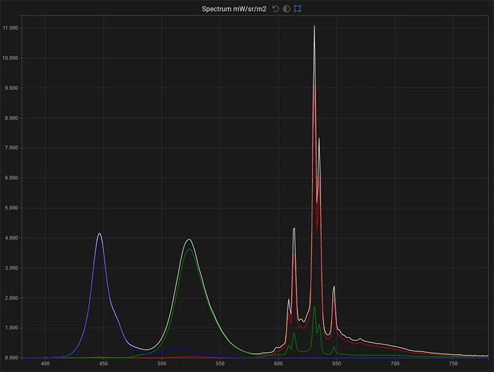
Task: Click the blue curve peak near 447
Action: [99, 234]
